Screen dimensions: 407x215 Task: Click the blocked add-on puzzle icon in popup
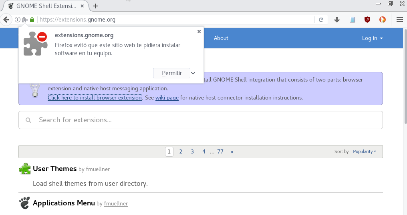click(35, 44)
